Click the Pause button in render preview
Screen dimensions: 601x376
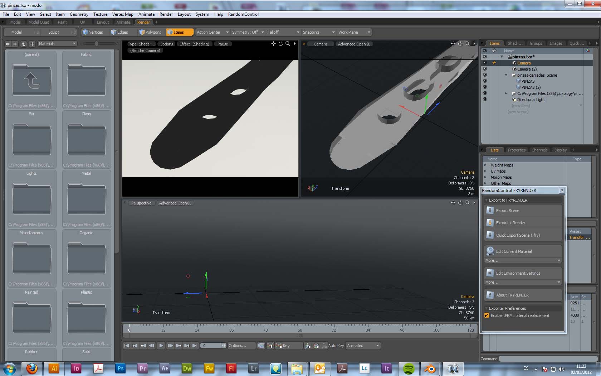coord(223,44)
